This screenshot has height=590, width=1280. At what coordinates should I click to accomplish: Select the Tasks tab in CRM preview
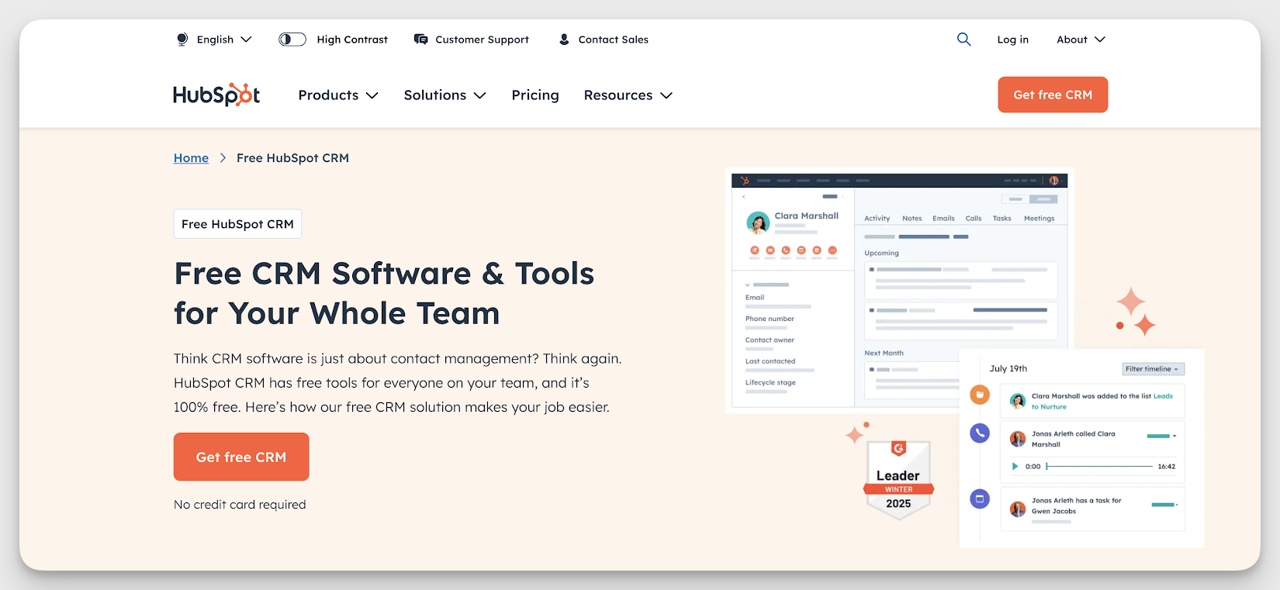point(1002,219)
